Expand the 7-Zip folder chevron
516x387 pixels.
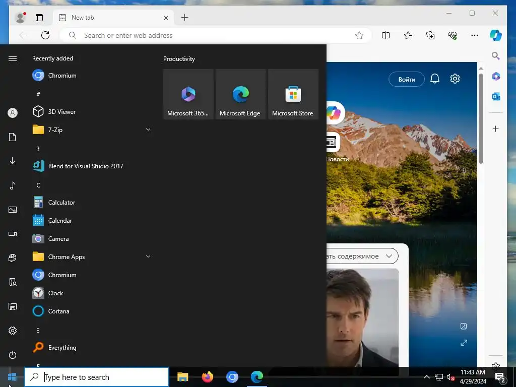[x=148, y=130]
